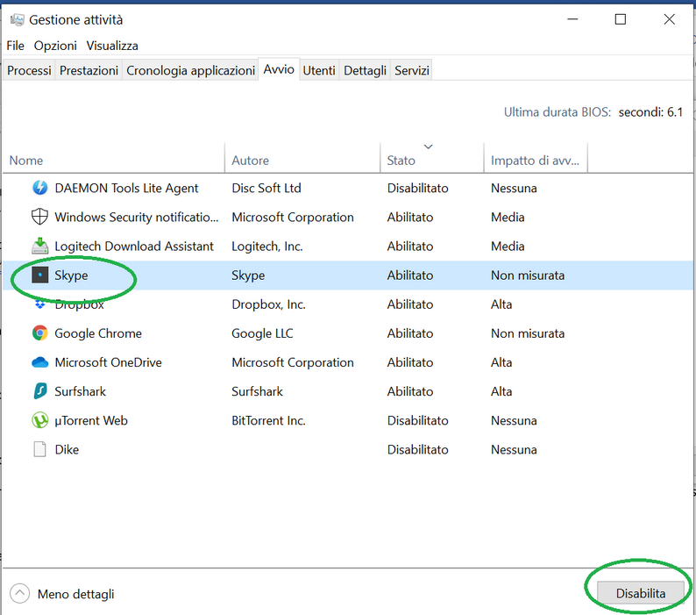The width and height of the screenshot is (696, 615).
Task: Click the µTorrent Web icon
Action: (x=40, y=420)
